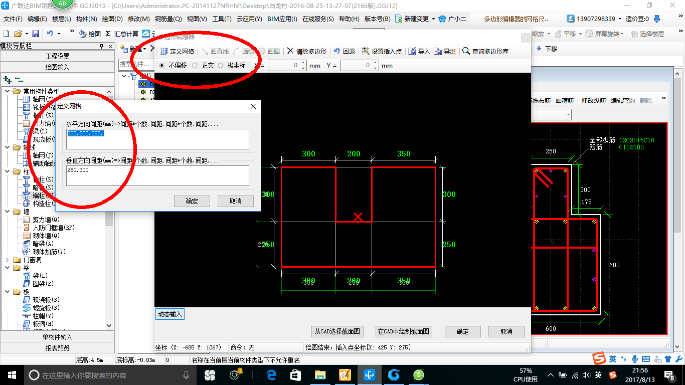
Task: Open the undo history dropdown arrow
Action: 59,34
